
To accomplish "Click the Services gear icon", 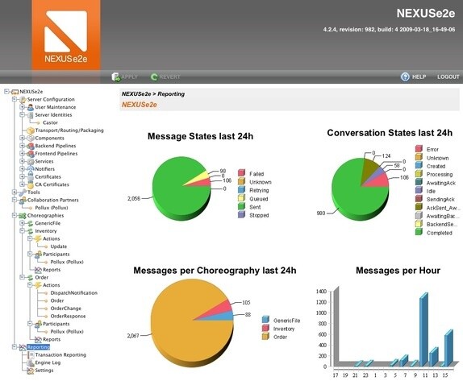I will coord(31,161).
